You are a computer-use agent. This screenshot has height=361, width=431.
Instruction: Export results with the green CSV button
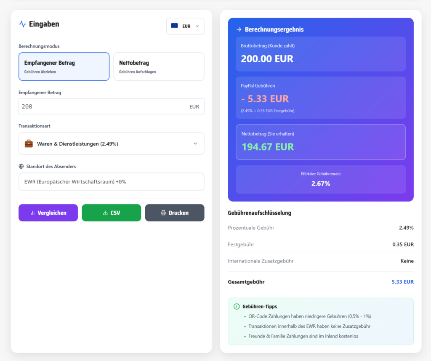111,213
